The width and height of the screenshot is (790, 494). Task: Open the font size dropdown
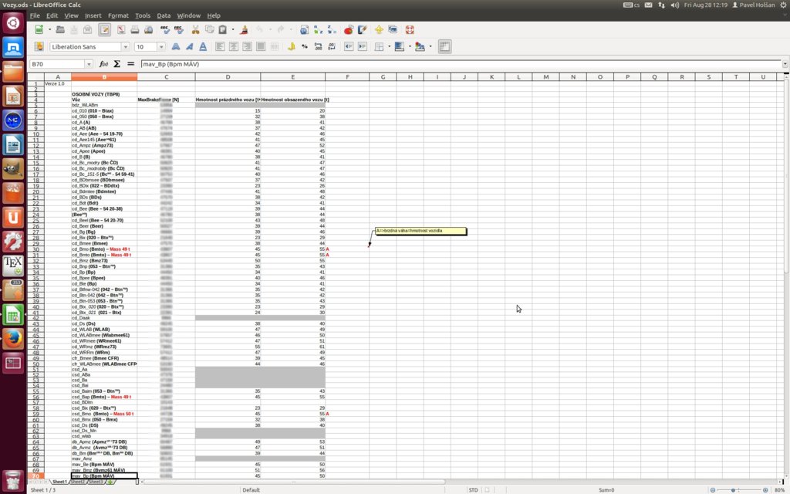point(161,47)
